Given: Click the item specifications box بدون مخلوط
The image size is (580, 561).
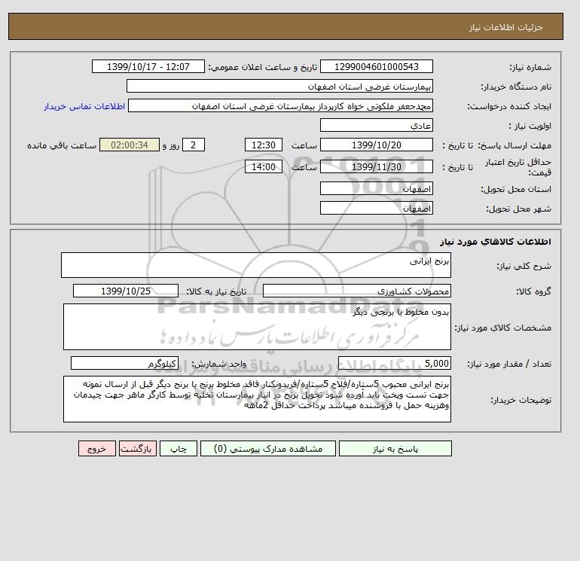Looking at the screenshot, I should (x=257, y=327).
